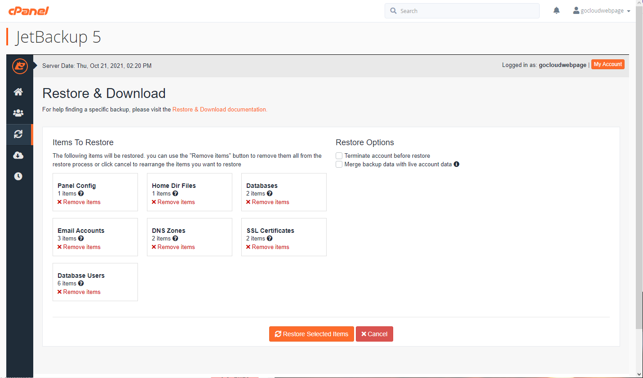Image resolution: width=643 pixels, height=378 pixels.
Task: Open the cPanel logo home link
Action: tap(28, 10)
